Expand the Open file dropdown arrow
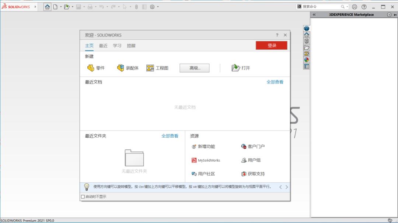Screen dimensions: 398x223 [73, 7]
